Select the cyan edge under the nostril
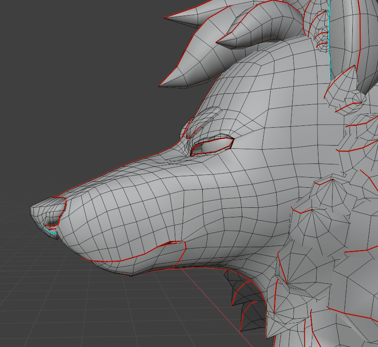The width and height of the screenshot is (378, 347). click(50, 230)
